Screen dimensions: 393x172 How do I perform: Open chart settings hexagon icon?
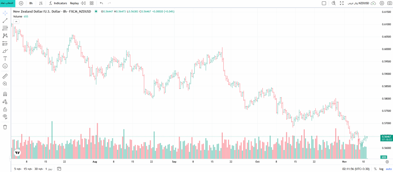[x=382, y=3]
